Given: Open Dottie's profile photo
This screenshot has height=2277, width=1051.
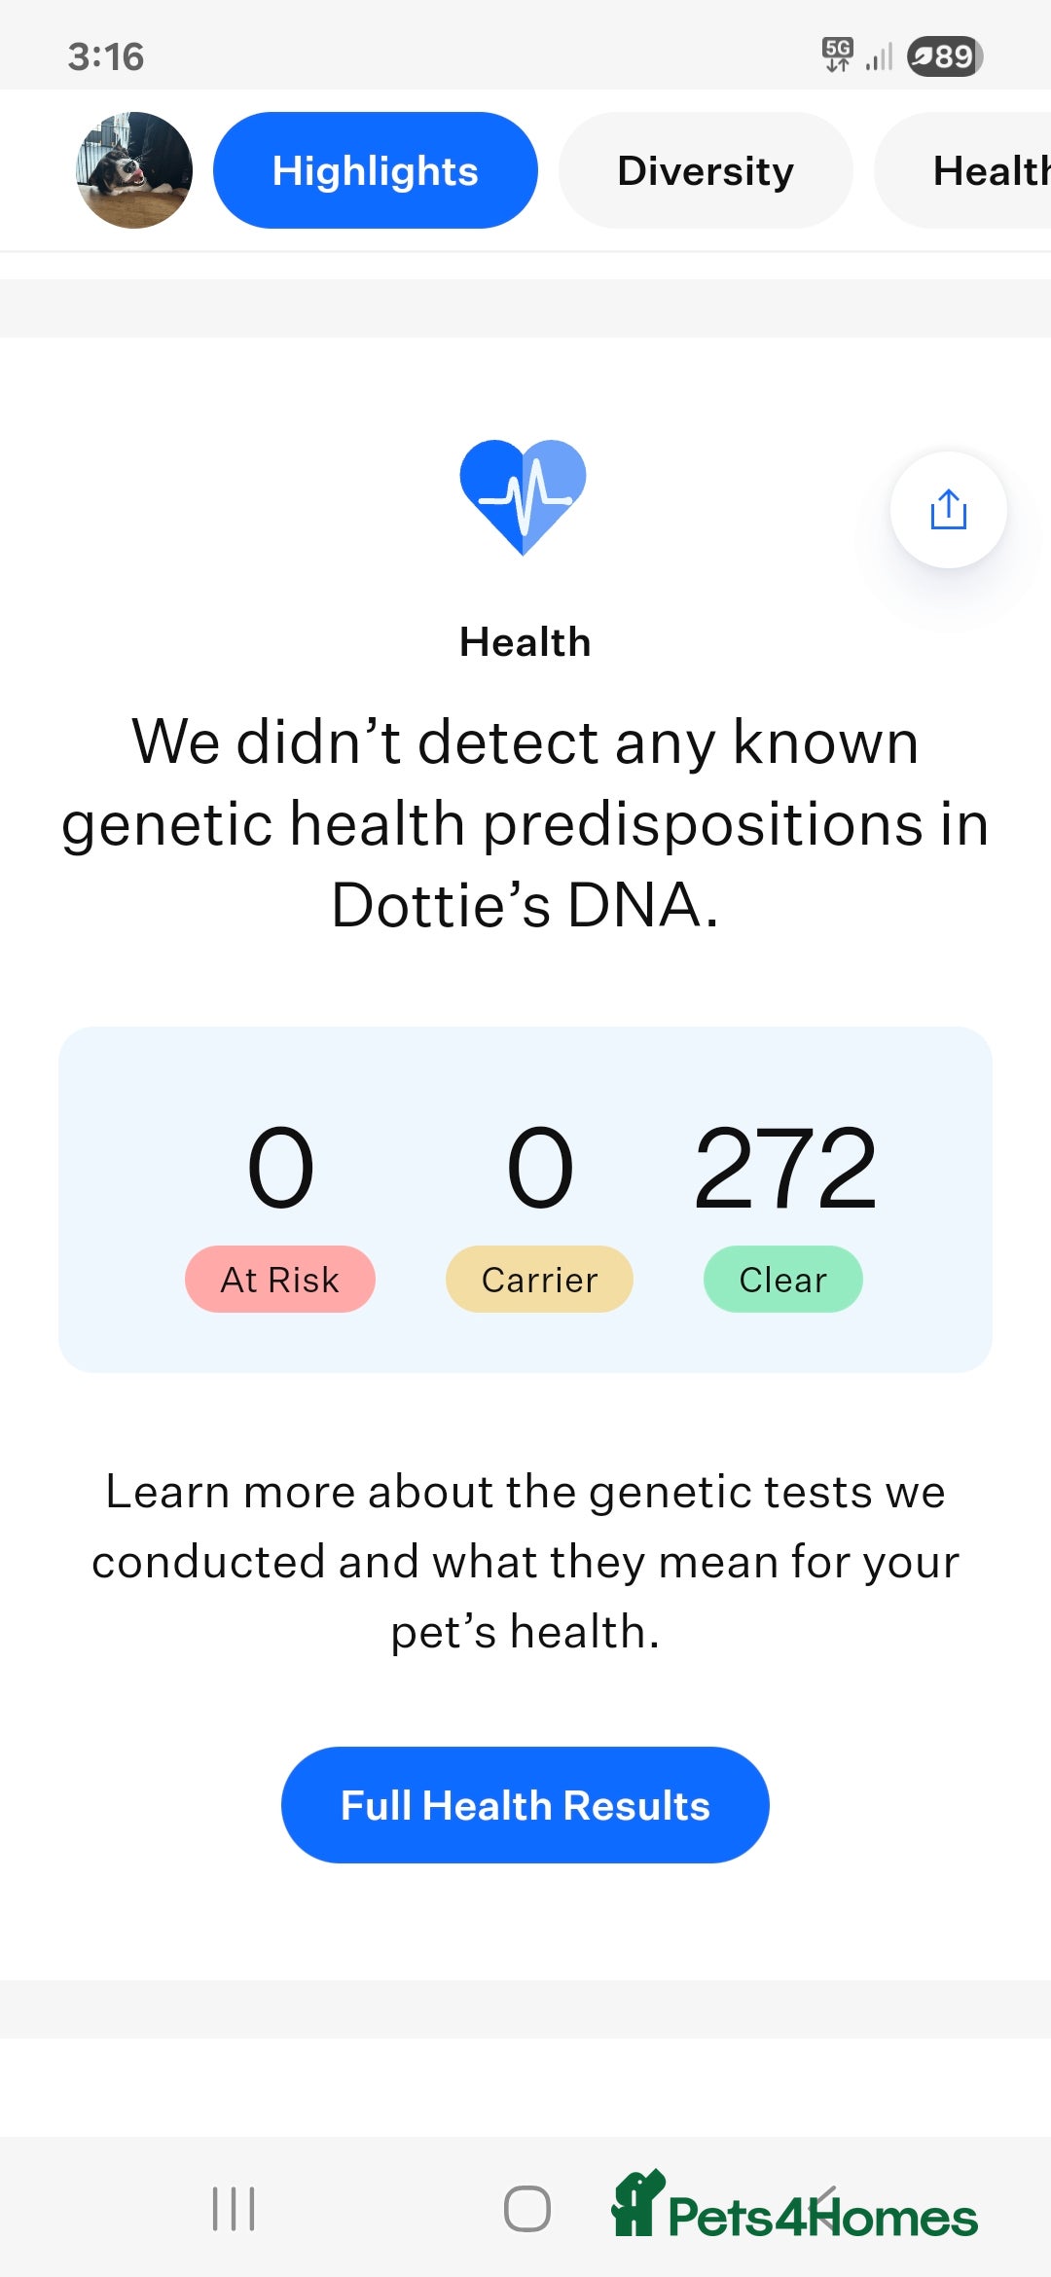Looking at the screenshot, I should coord(134,170).
